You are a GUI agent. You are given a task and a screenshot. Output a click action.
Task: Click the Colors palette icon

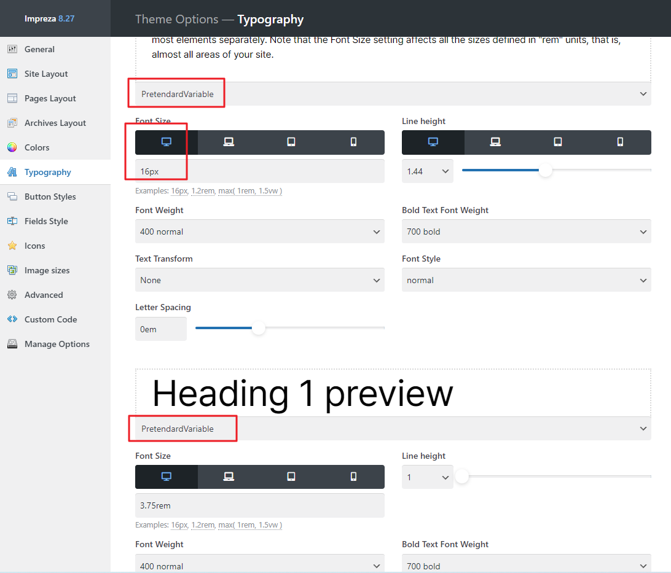tap(12, 147)
